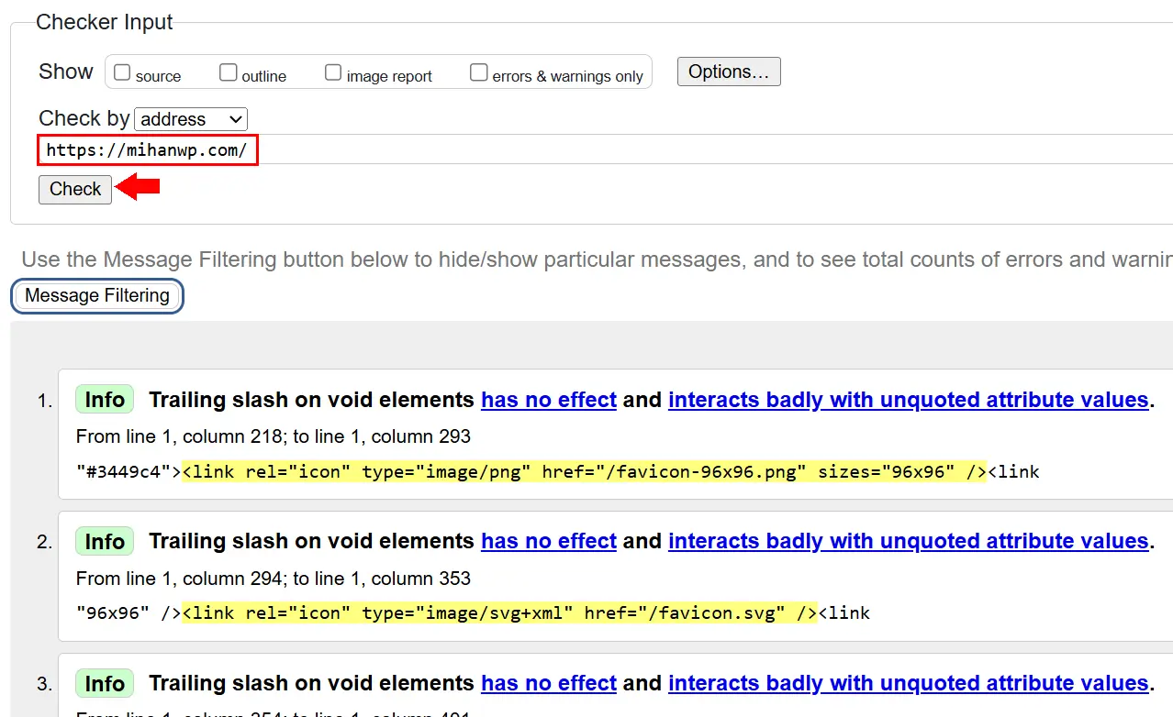The height and width of the screenshot is (717, 1173).
Task: Click the Info badge of message 3
Action: pyautogui.click(x=105, y=683)
